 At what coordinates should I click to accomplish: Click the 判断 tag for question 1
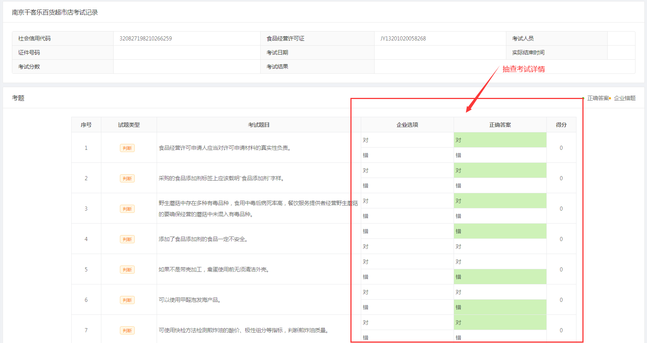127,148
